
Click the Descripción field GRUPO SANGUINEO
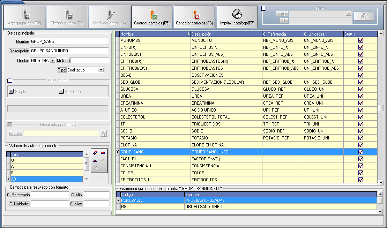click(x=69, y=51)
